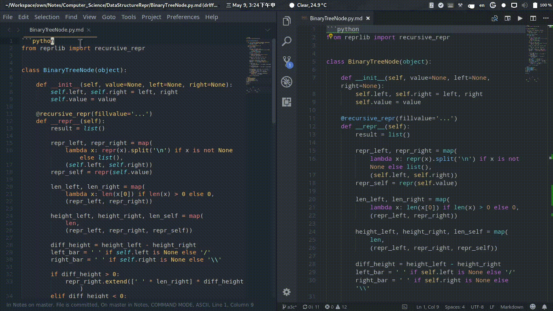
Task: Open the Markdown language mode selector
Action: [x=511, y=307]
